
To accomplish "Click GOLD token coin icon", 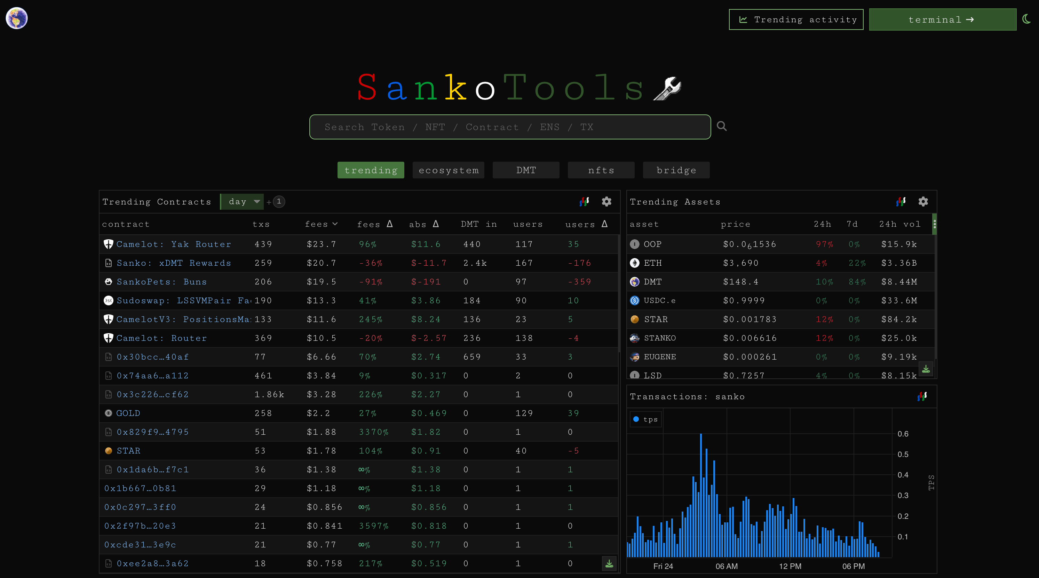I will tap(108, 413).
